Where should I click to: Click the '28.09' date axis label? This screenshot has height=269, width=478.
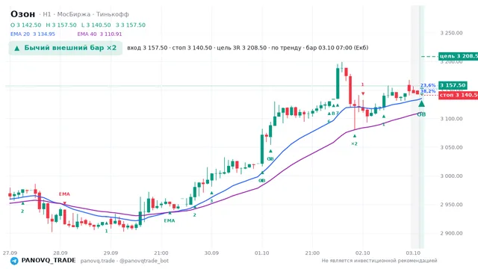coord(60,253)
